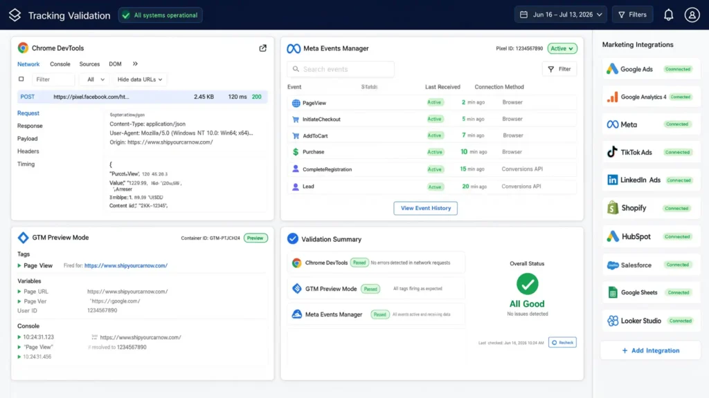The height and width of the screenshot is (398, 709).
Task: Click the GTM Preview badge button
Action: (255, 238)
